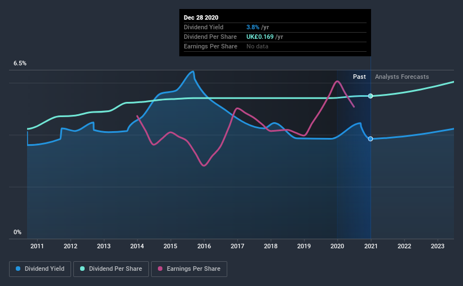Click the 6.5% y-axis label
This screenshot has width=463, height=286.
click(x=20, y=64)
